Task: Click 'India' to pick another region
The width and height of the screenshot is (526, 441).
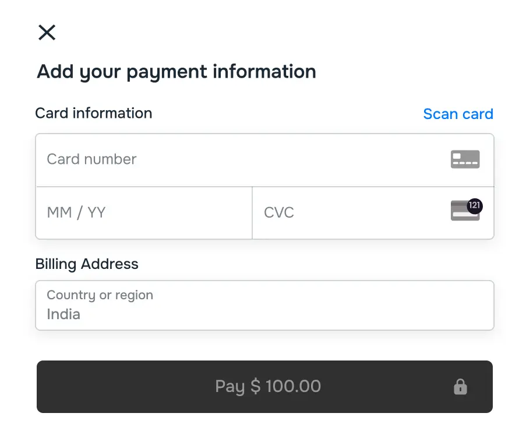Action: pos(62,314)
